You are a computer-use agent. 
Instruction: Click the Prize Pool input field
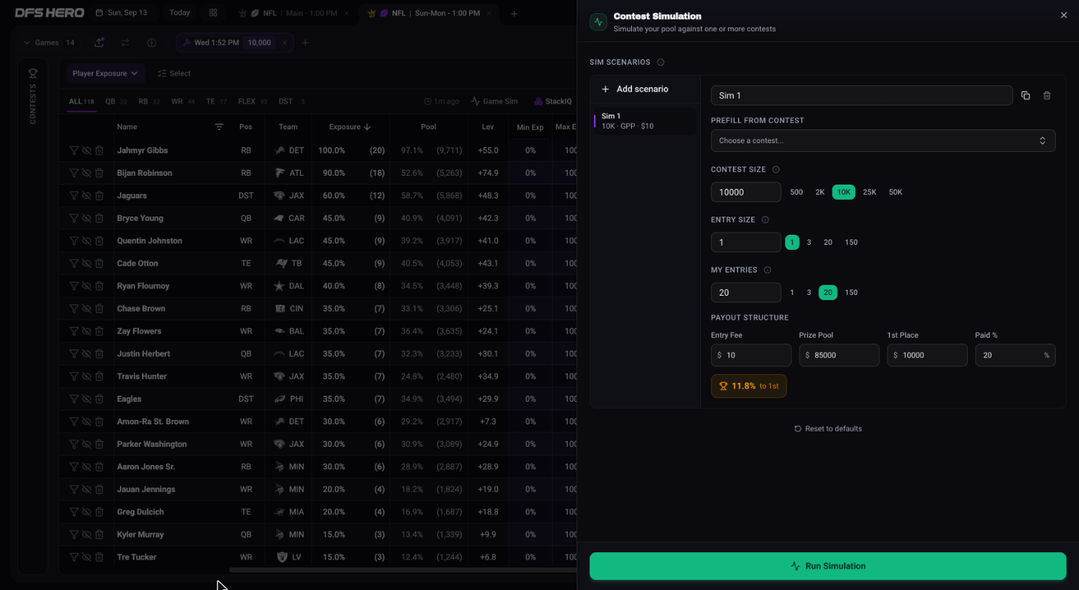(839, 355)
